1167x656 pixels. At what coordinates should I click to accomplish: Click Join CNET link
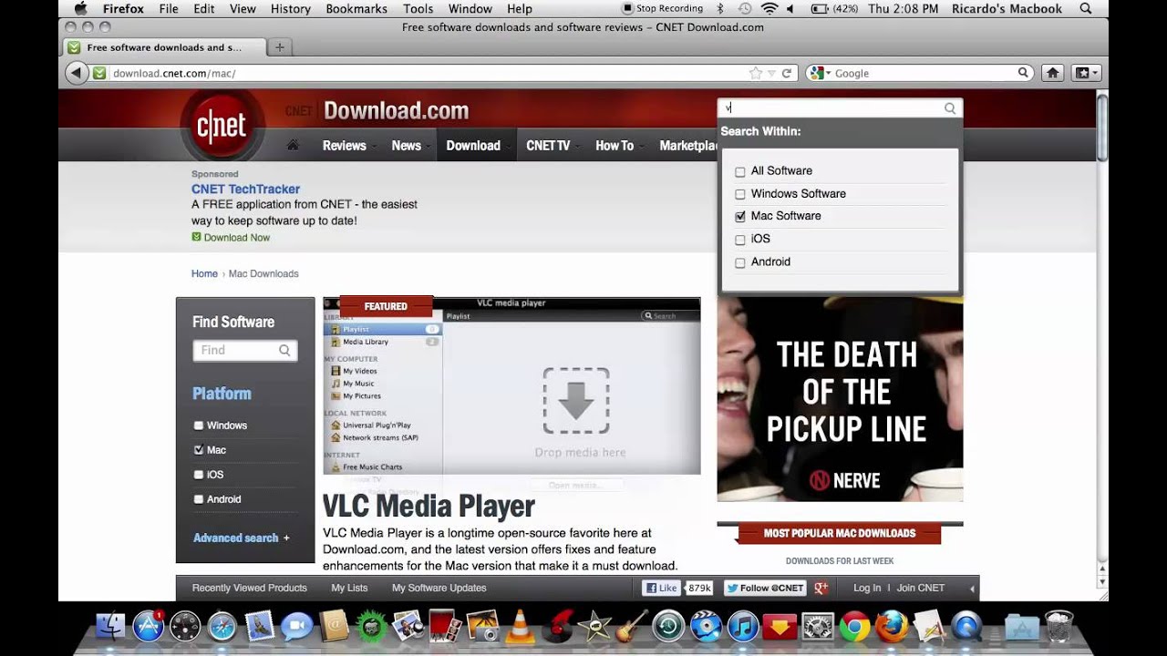click(921, 588)
